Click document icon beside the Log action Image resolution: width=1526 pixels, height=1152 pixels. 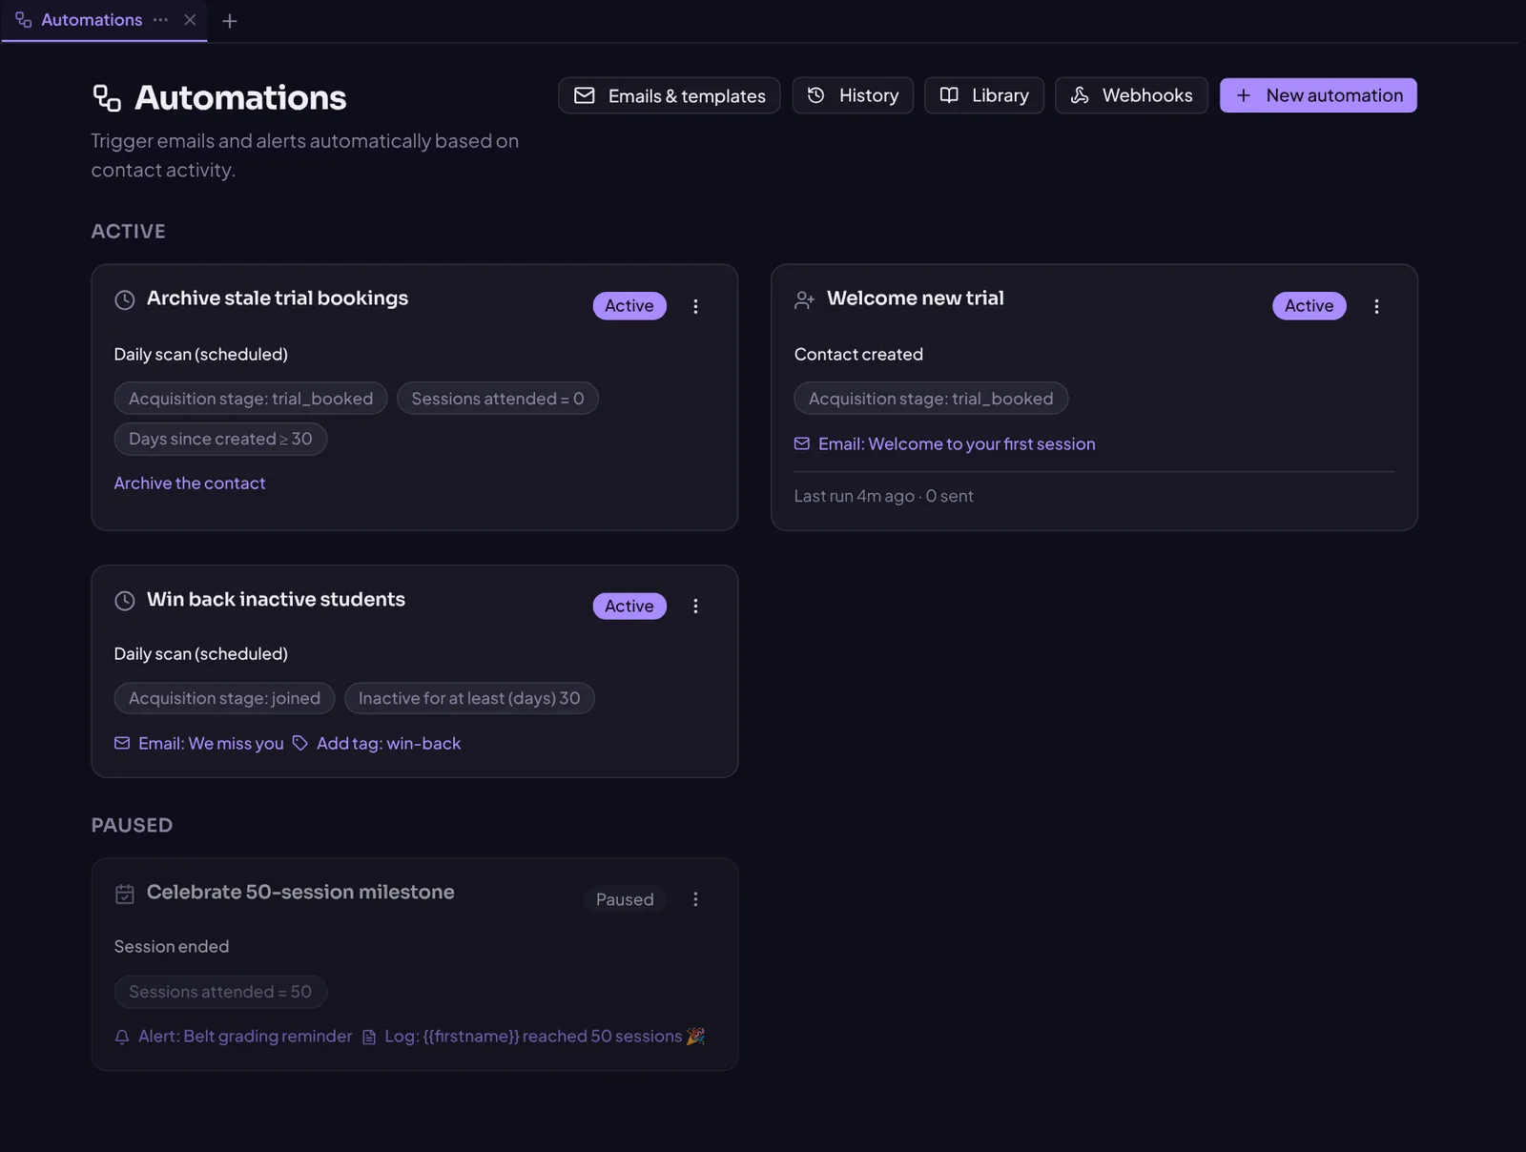click(369, 1037)
